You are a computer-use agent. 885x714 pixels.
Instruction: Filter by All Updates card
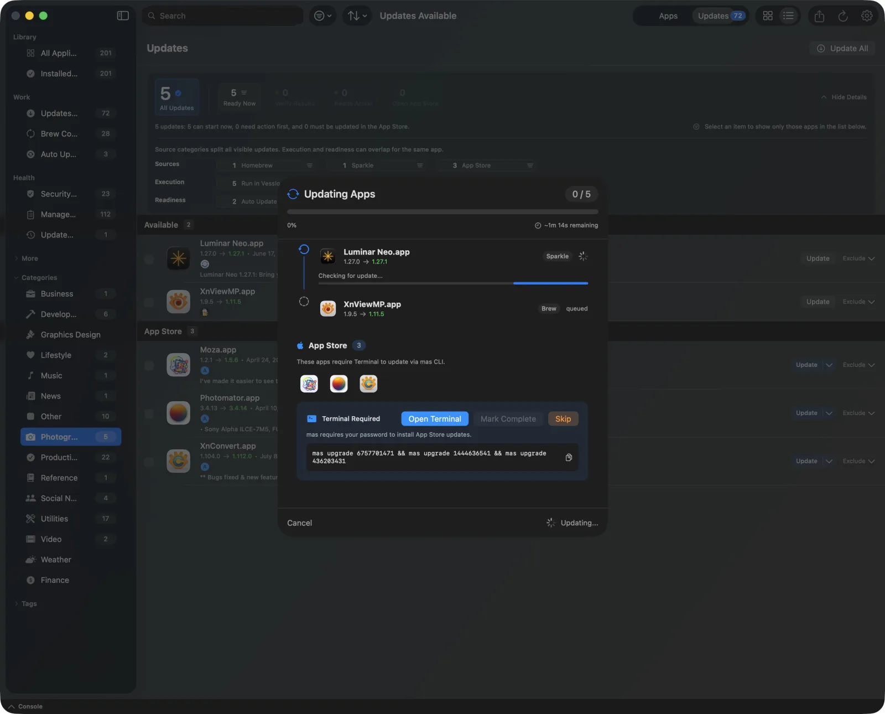177,97
